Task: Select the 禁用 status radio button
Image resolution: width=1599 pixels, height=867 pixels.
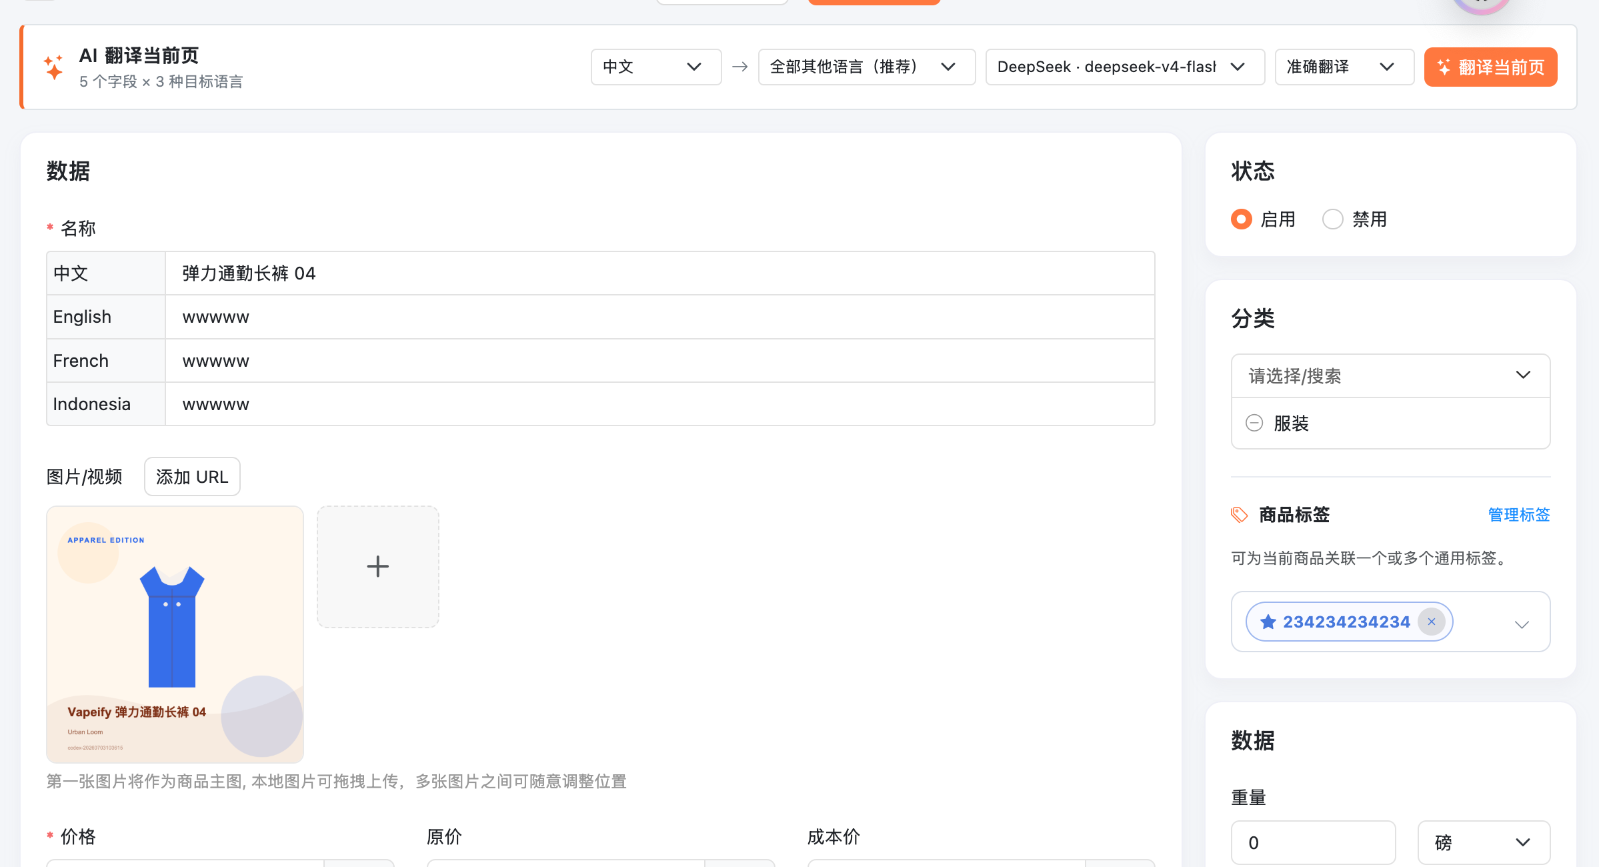Action: point(1333,219)
